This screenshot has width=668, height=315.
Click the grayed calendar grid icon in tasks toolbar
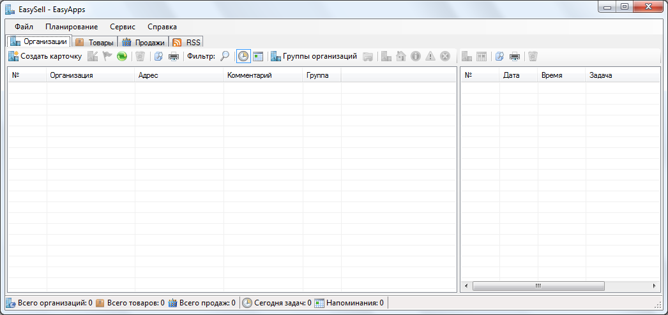point(482,56)
